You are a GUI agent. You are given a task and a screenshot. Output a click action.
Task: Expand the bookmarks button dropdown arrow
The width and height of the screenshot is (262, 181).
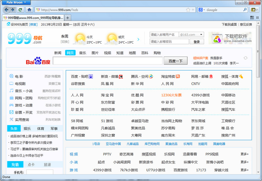click(x=256, y=10)
